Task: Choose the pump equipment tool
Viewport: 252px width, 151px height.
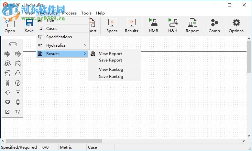Action: [7, 73]
